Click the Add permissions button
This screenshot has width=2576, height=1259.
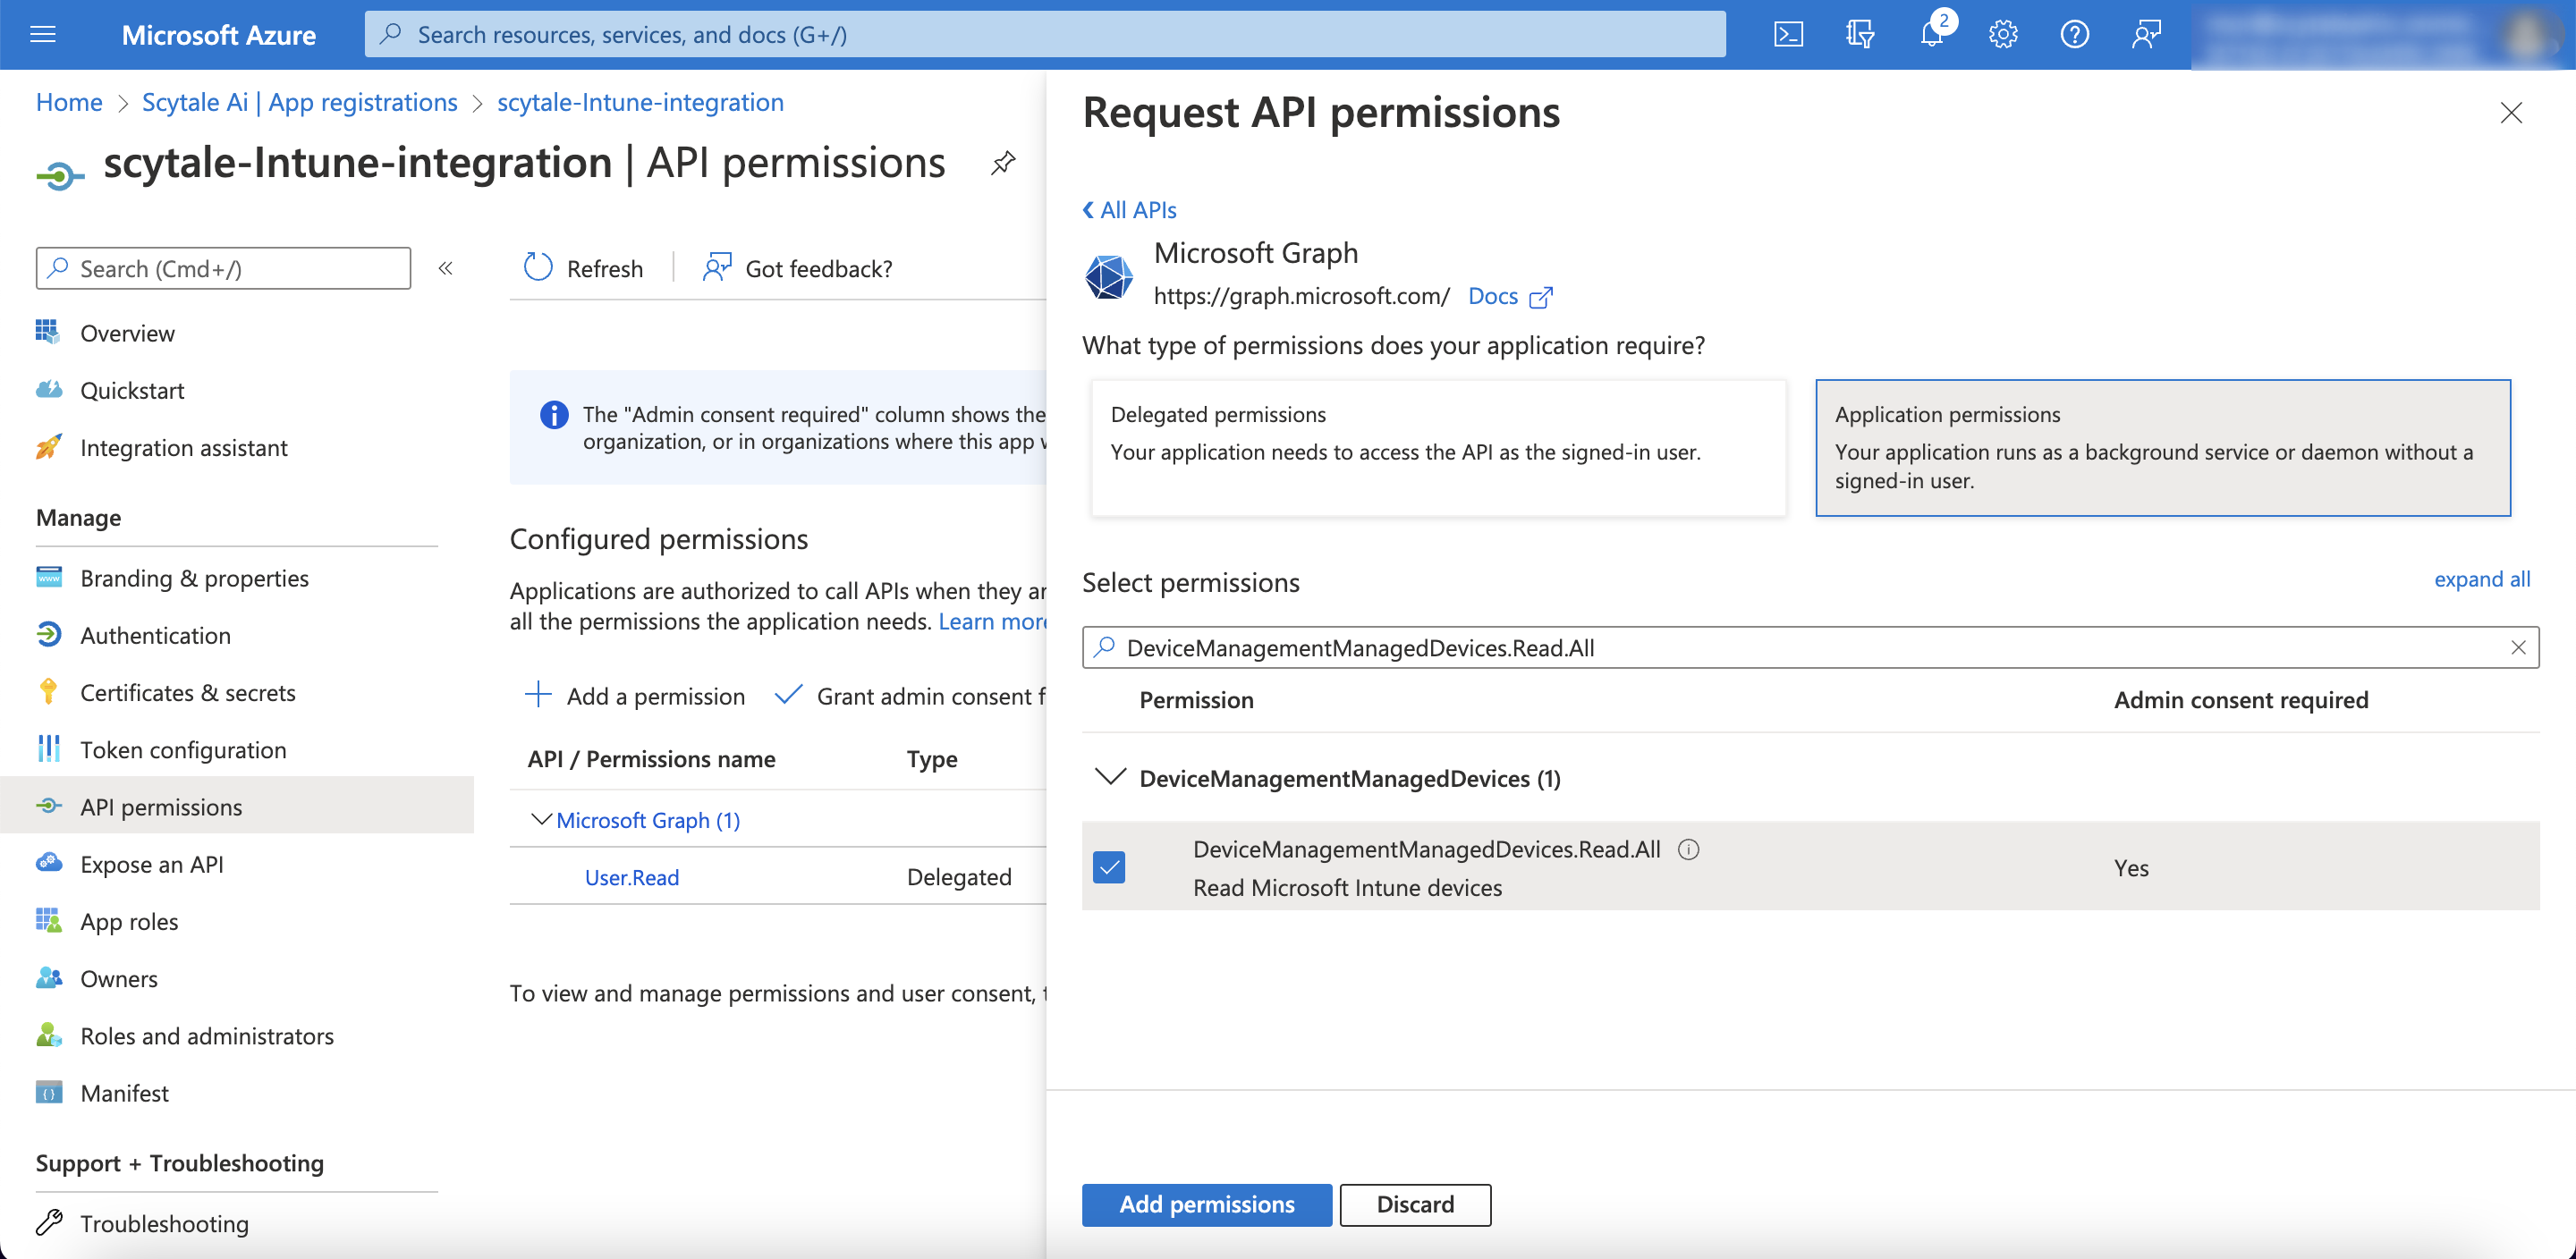pyautogui.click(x=1207, y=1204)
